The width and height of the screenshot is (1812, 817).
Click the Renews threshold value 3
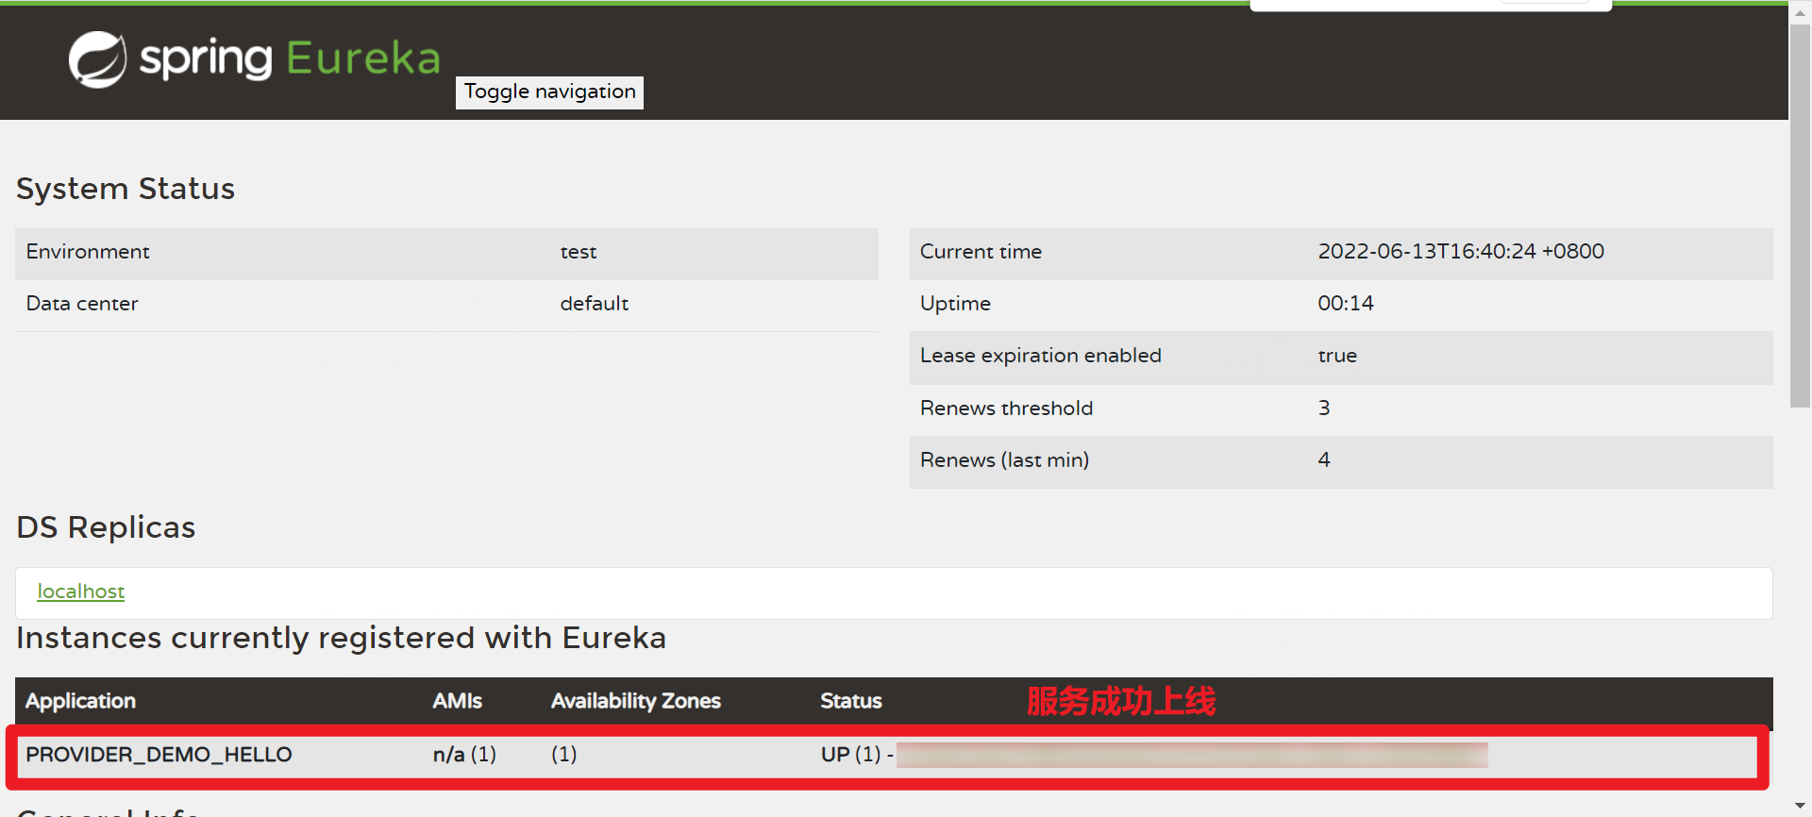tap(1324, 408)
